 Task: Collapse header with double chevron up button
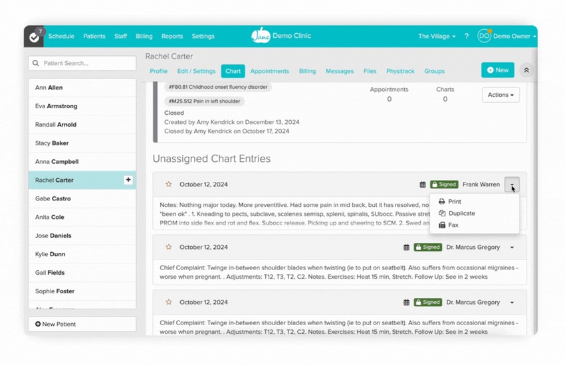526,70
